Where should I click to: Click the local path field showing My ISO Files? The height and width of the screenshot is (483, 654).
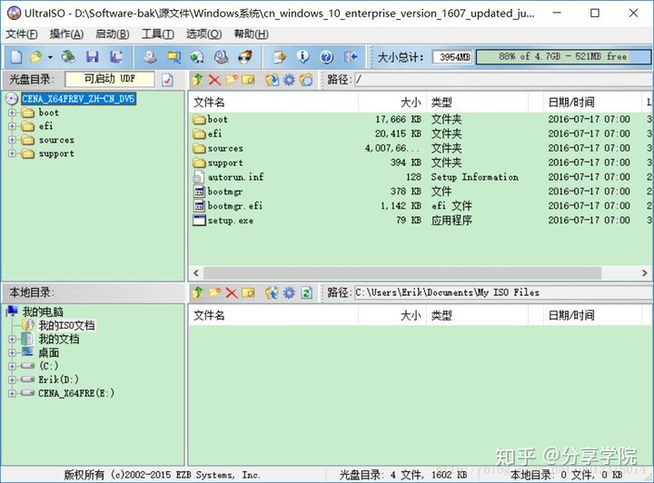click(503, 292)
